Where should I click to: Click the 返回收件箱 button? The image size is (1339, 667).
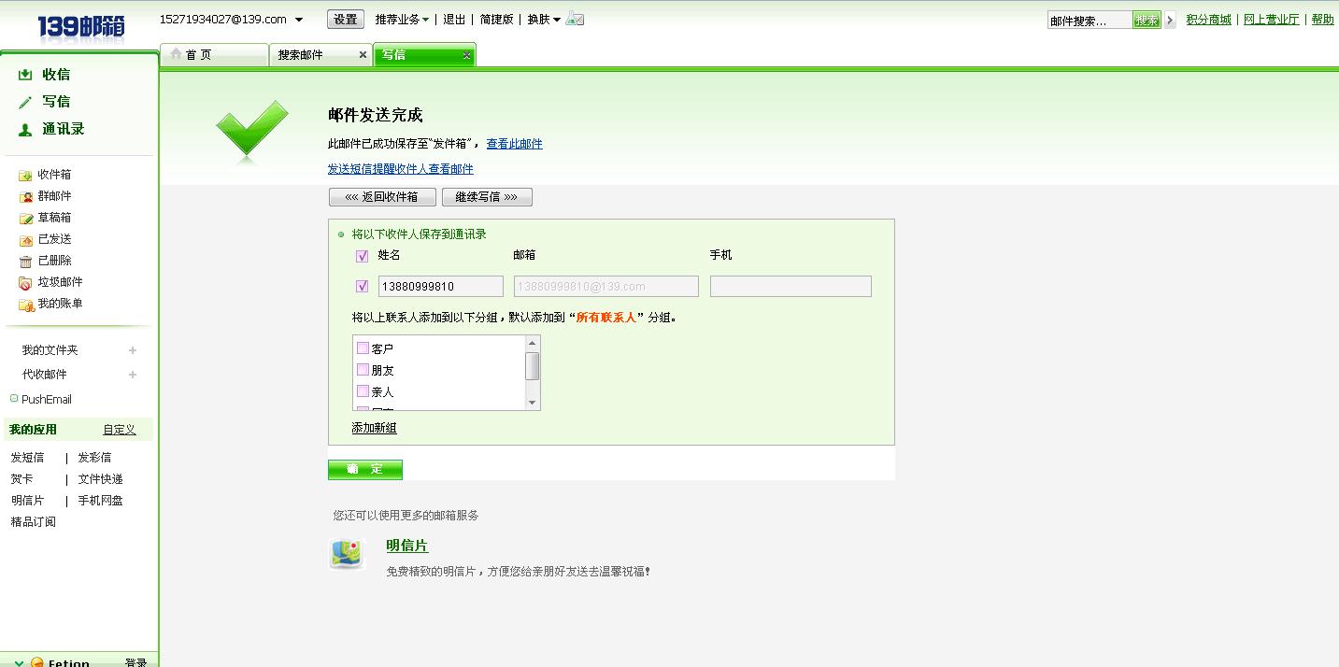click(x=382, y=197)
